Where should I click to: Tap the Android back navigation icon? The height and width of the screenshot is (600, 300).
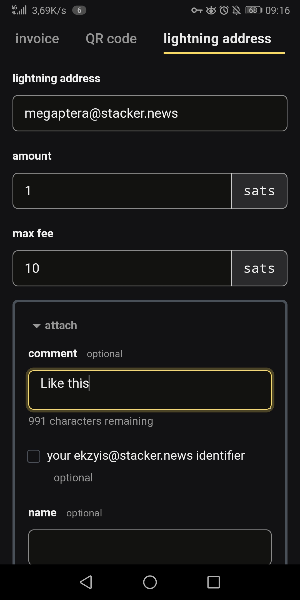point(86,582)
